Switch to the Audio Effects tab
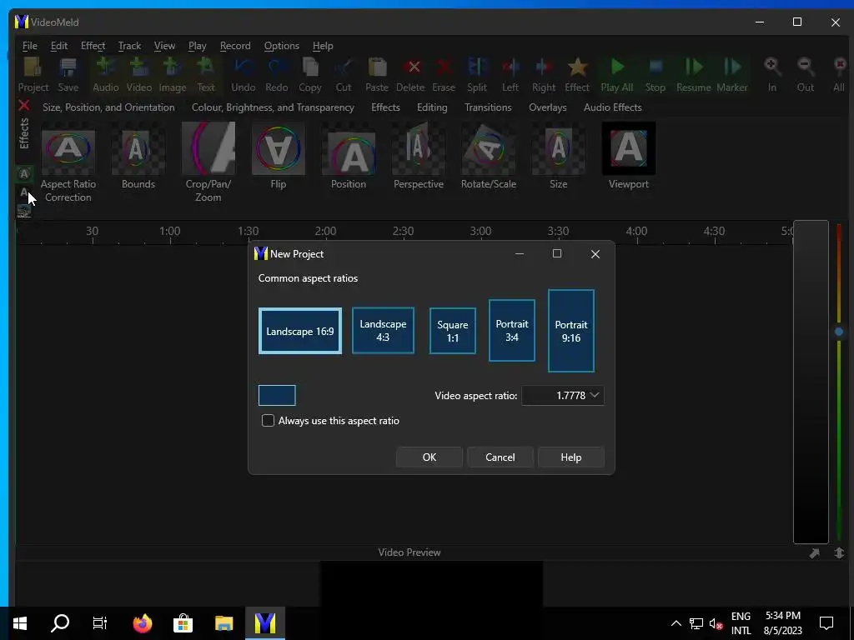The image size is (854, 640). (613, 107)
